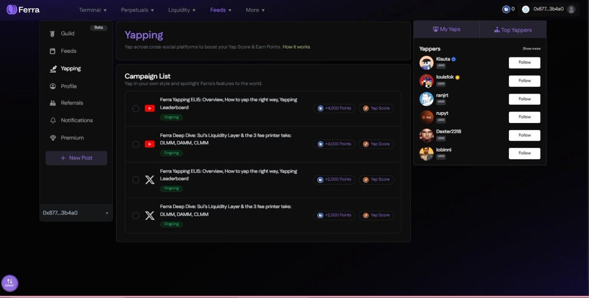Open the Referrals sidebar icon
Viewport: 589px width, 298px height.
coord(53,103)
